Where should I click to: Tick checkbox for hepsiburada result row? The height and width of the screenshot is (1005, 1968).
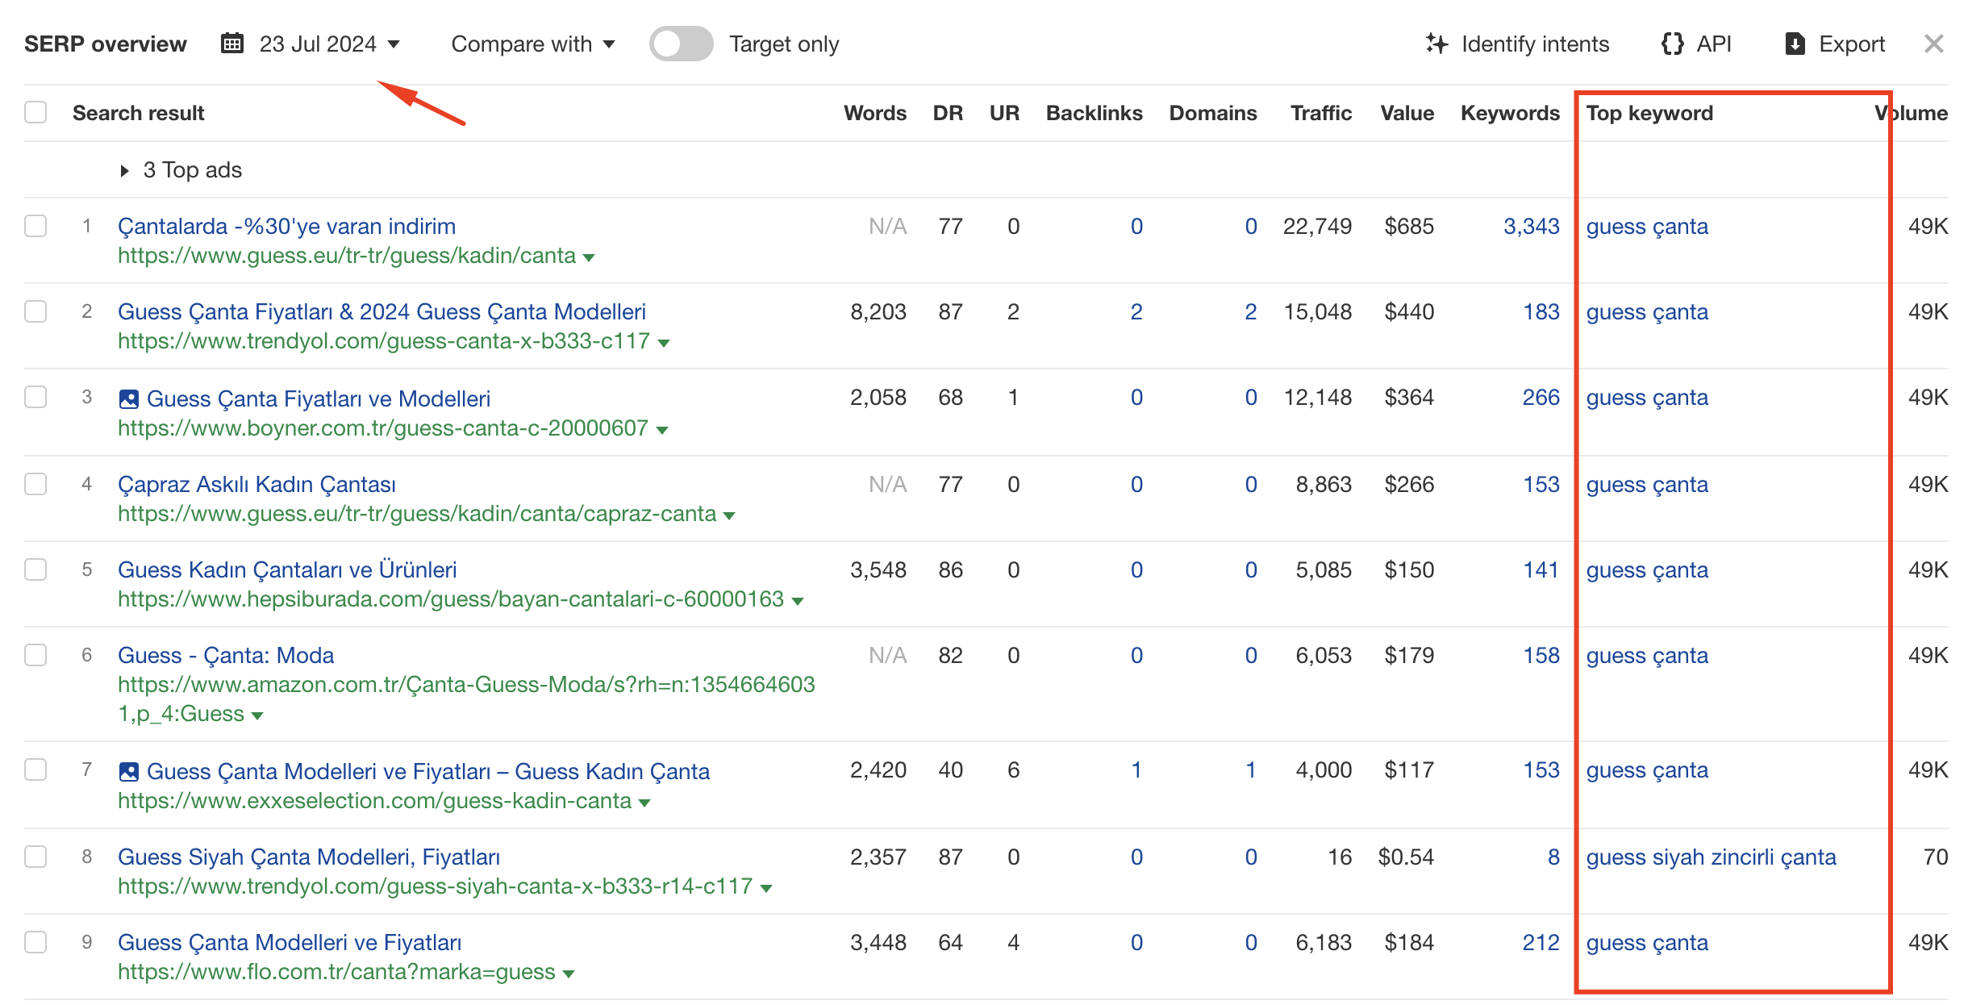[x=35, y=570]
